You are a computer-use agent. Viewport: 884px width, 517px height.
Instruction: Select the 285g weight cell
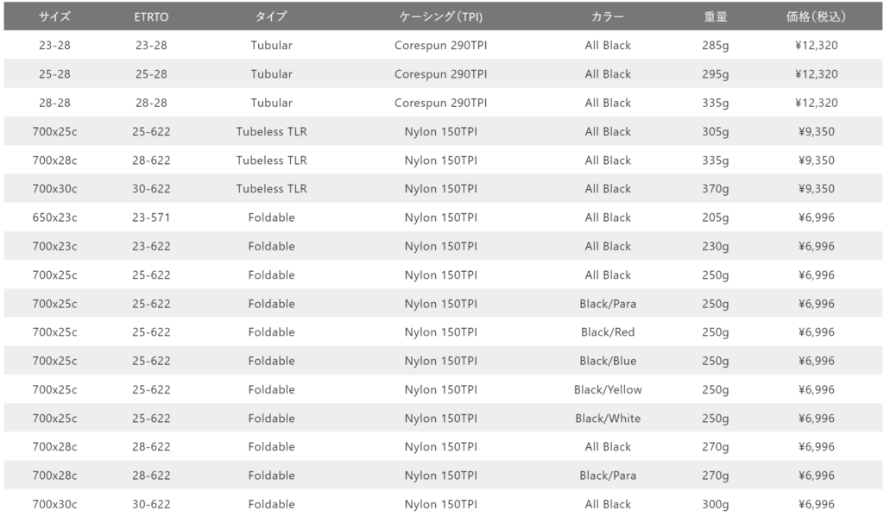716,45
